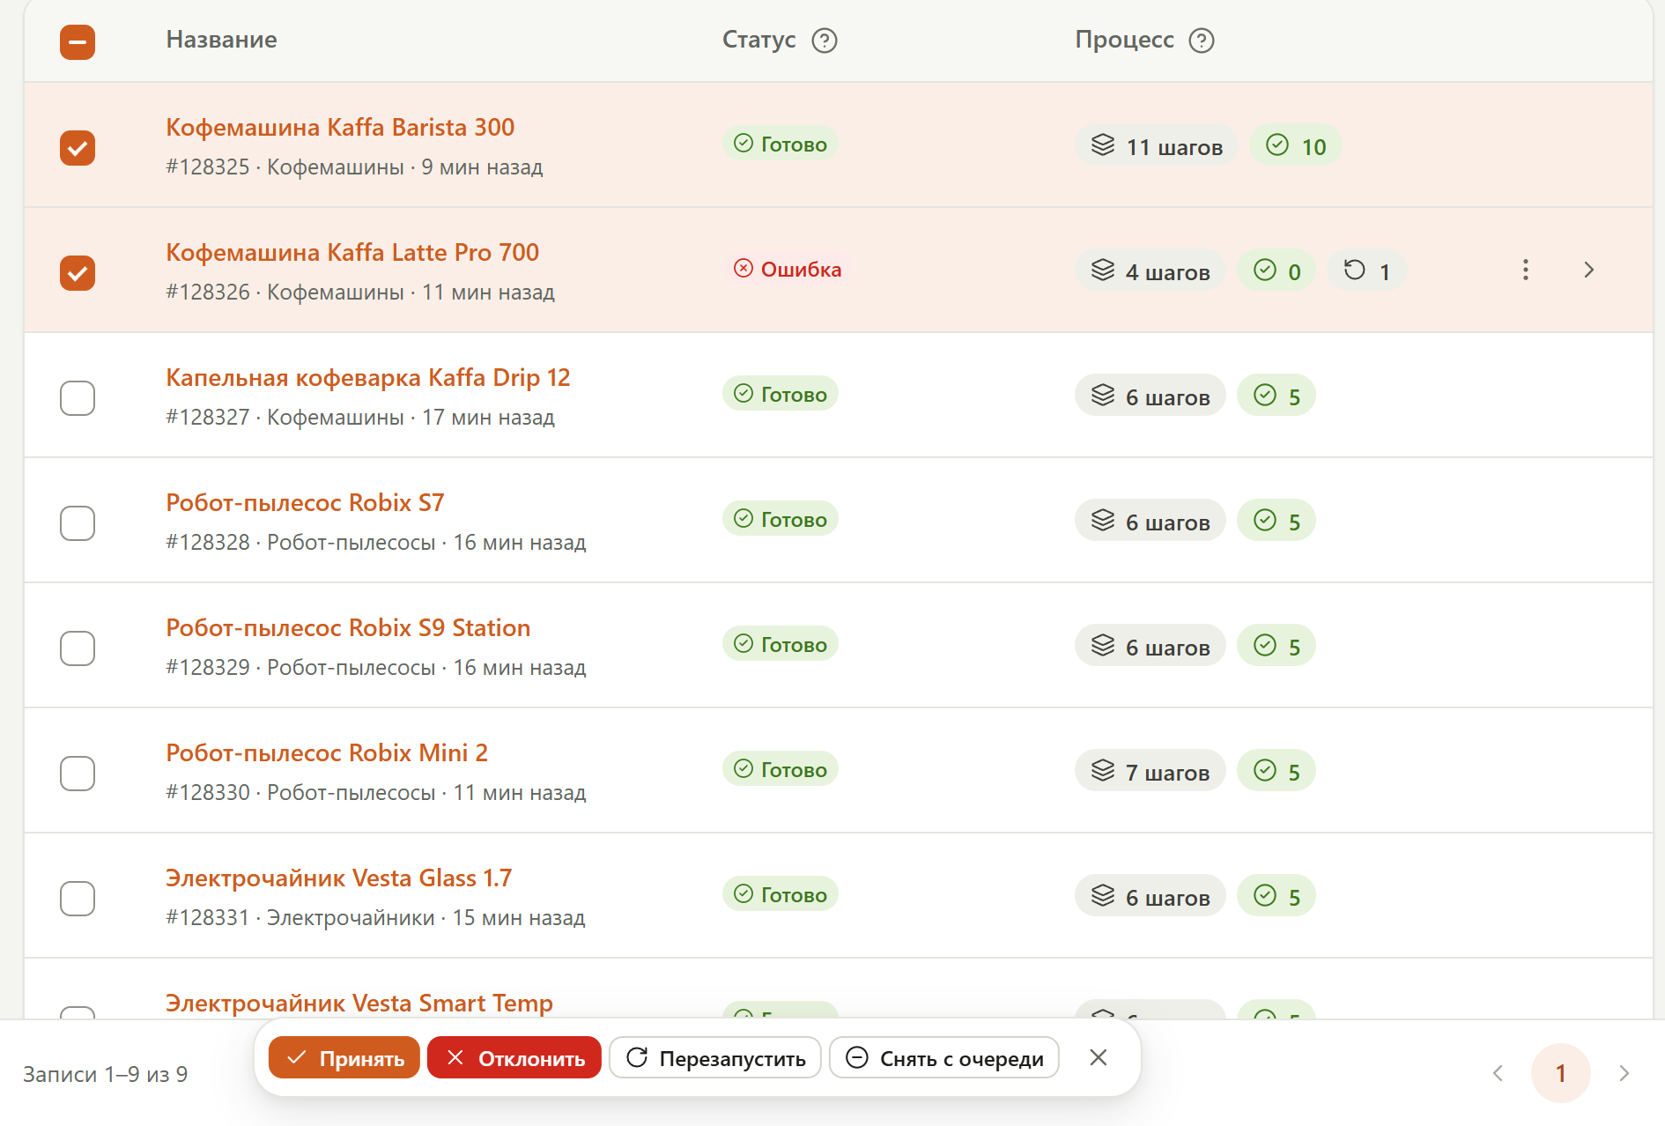Uncheck the Kaffa Barista 300 checkbox
This screenshot has height=1126, width=1665.
[78, 147]
